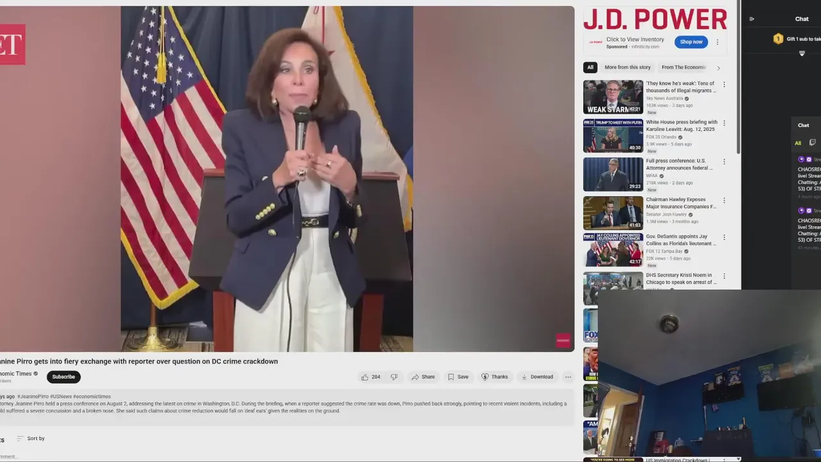This screenshot has width=821, height=462.
Task: Open Full press conference U.S. Attorney thumbnail
Action: coord(613,175)
